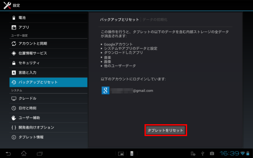Open the アプリ apps settings
This screenshot has height=158, width=253.
(48, 27)
